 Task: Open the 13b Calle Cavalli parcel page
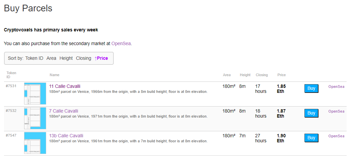[66, 136]
